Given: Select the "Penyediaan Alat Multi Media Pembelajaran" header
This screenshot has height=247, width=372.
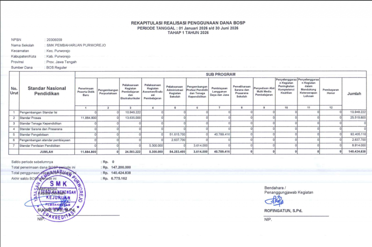Looking at the screenshot, I should [x=264, y=91].
